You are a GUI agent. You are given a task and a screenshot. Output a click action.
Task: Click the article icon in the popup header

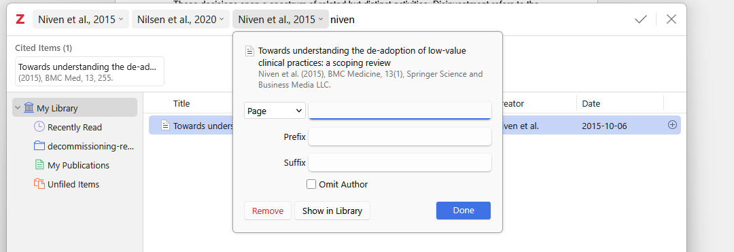pyautogui.click(x=250, y=51)
